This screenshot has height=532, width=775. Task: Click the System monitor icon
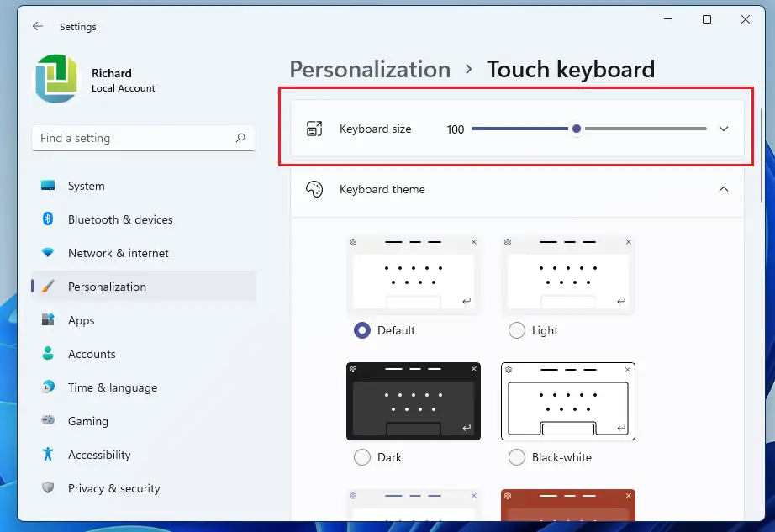coord(48,185)
